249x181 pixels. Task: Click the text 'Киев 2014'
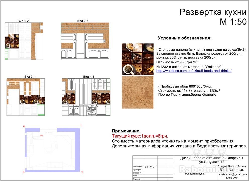pos(232,178)
